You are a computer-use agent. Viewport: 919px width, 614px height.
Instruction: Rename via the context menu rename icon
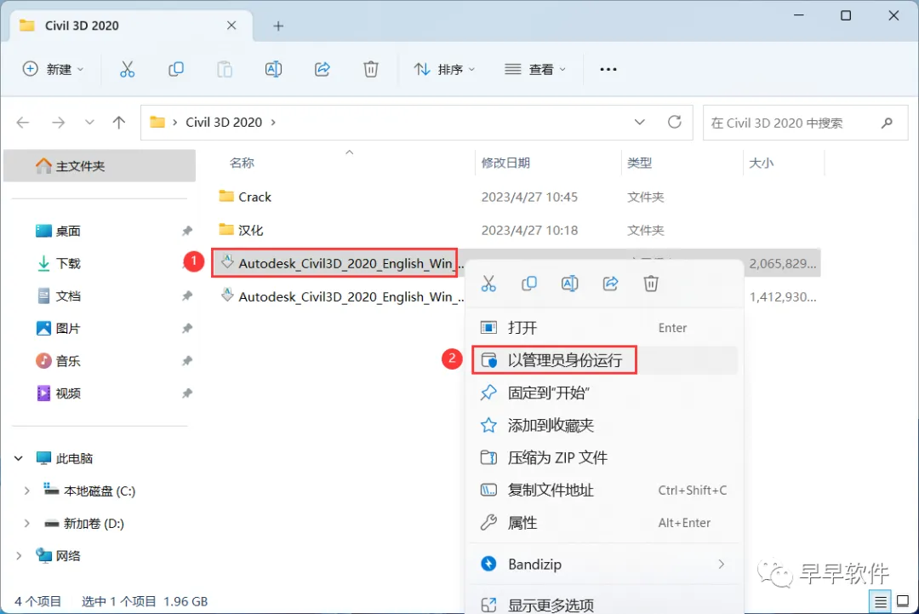pos(569,284)
